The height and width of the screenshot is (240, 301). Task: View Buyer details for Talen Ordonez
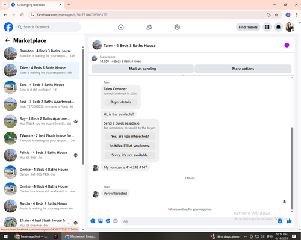(x=121, y=102)
